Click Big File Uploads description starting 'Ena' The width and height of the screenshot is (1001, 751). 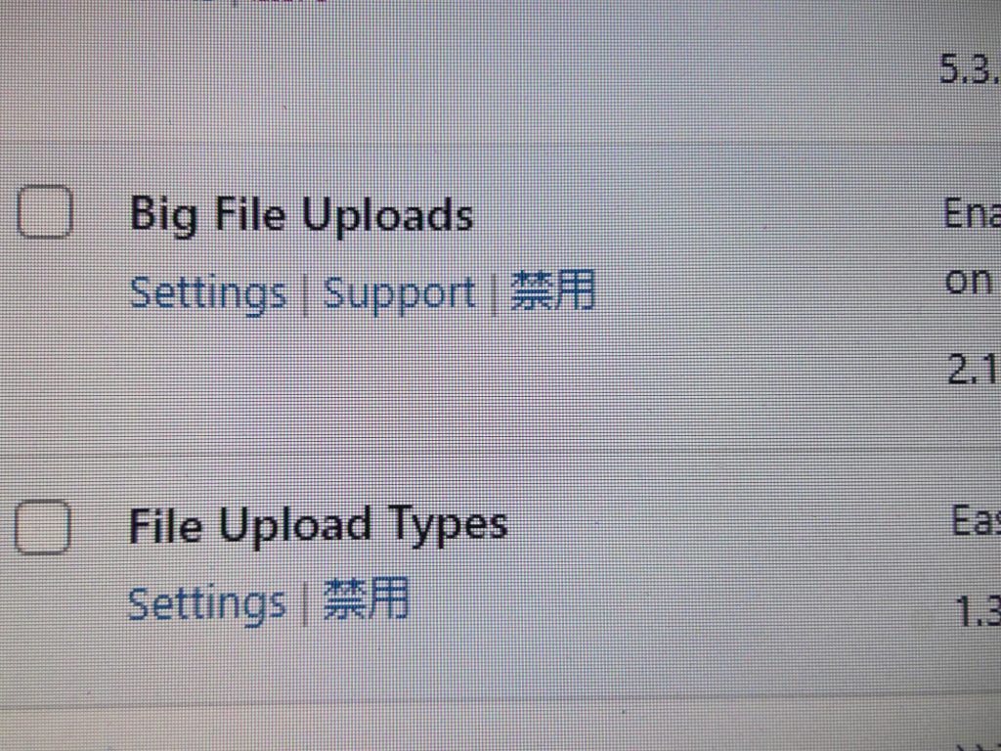pos(972,214)
